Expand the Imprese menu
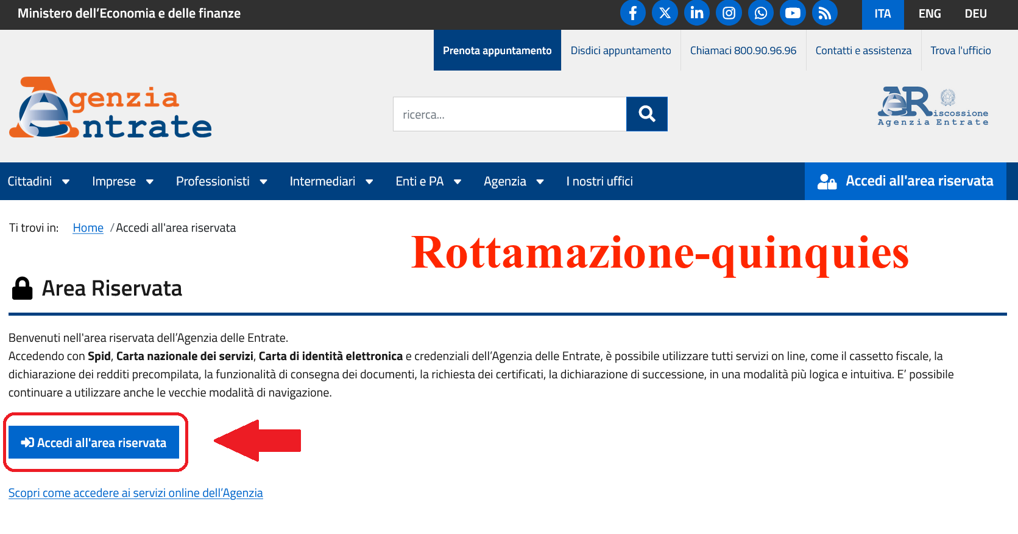This screenshot has height=534, width=1018. coord(122,181)
